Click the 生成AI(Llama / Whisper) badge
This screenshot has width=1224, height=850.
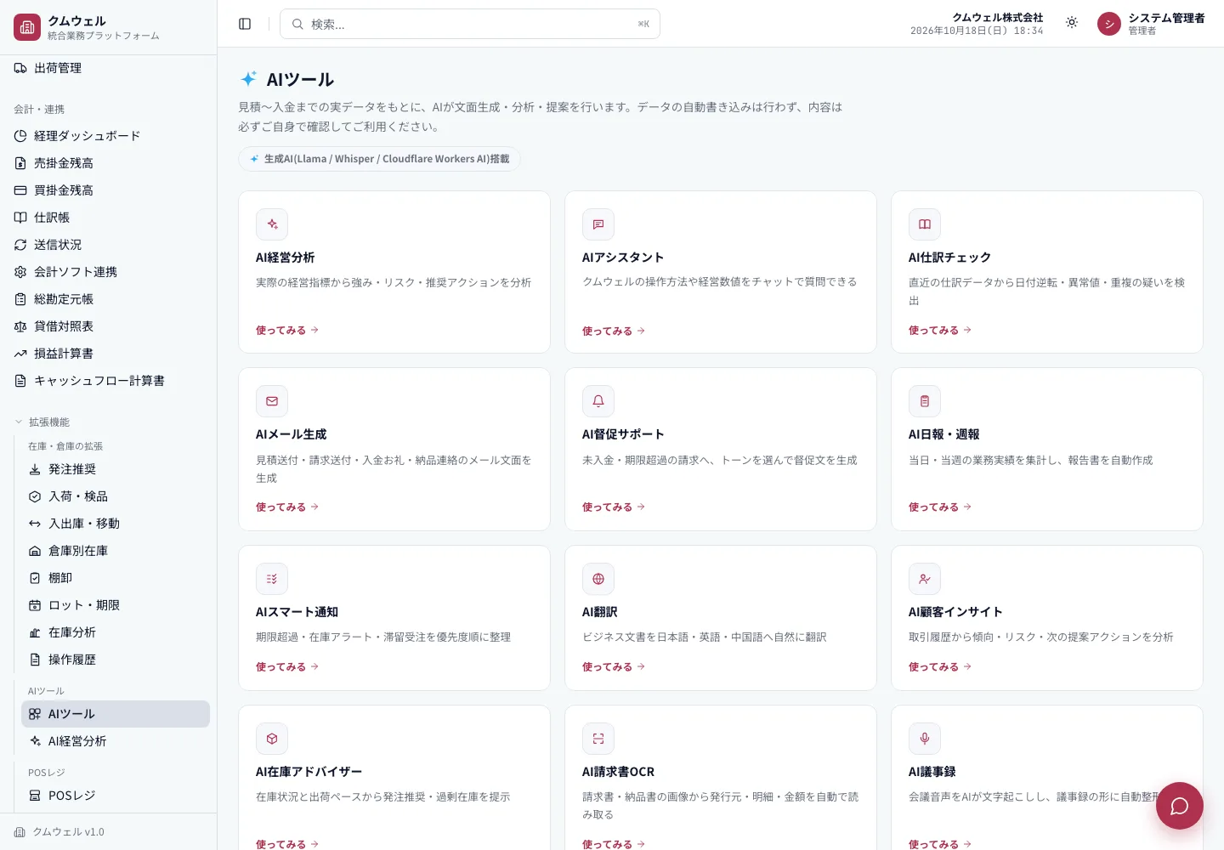click(x=379, y=159)
